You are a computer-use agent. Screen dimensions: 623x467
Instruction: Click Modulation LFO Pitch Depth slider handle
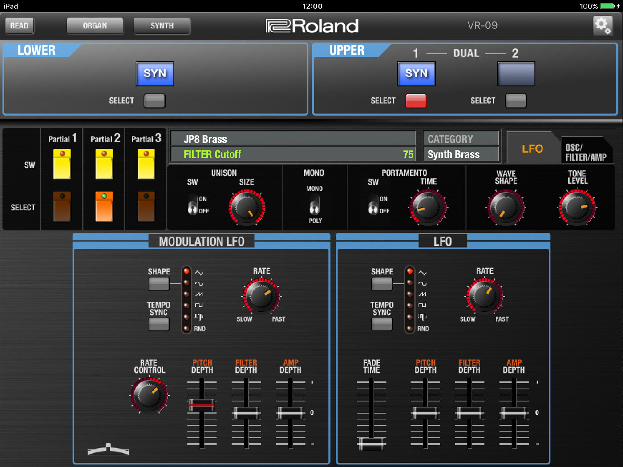tap(202, 405)
